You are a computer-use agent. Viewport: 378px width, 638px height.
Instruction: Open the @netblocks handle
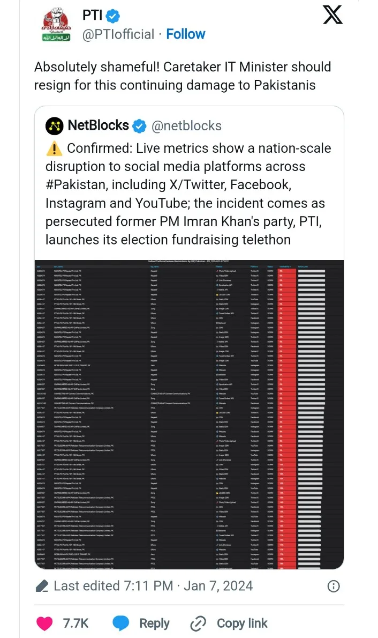point(186,126)
